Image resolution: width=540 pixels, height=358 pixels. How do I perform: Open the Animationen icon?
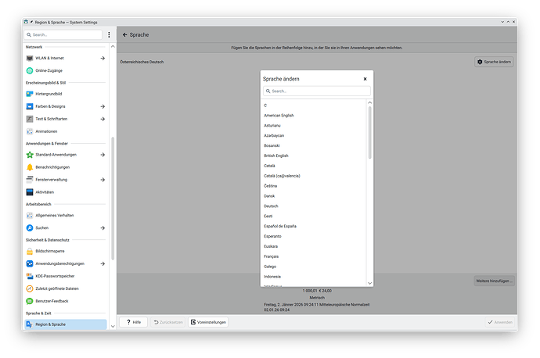click(30, 131)
